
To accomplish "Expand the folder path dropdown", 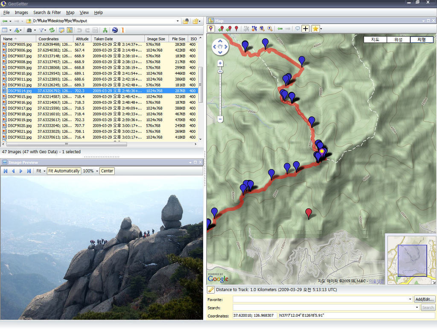I will pos(178,21).
